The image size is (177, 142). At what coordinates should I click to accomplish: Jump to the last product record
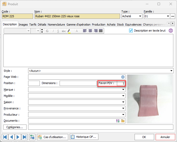coord(24,137)
